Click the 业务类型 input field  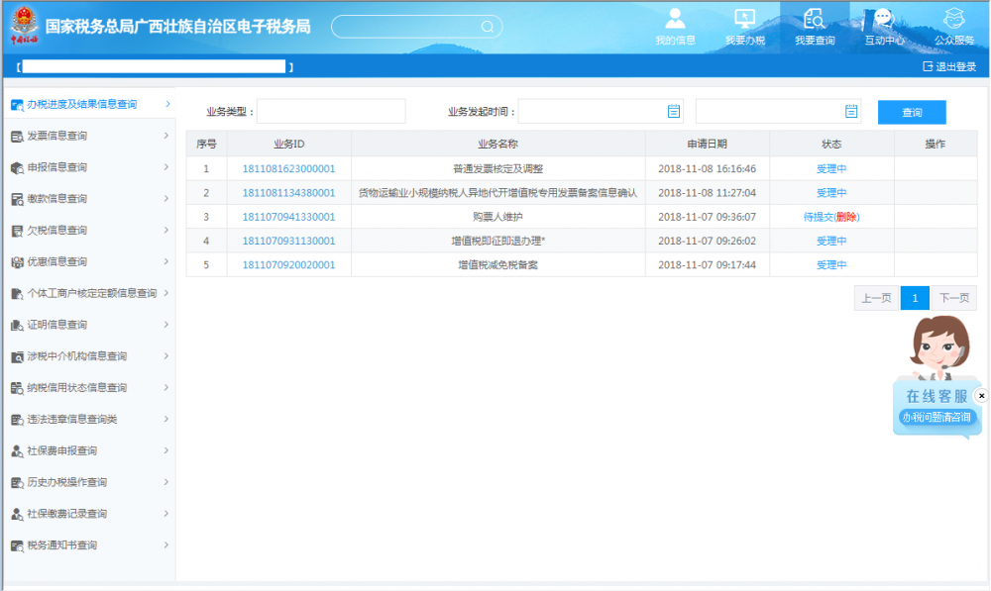(x=331, y=112)
